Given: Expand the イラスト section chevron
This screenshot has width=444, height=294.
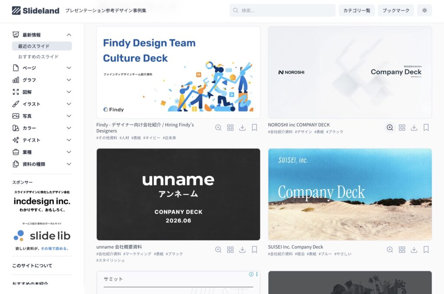Looking at the screenshot, I should pos(69,104).
